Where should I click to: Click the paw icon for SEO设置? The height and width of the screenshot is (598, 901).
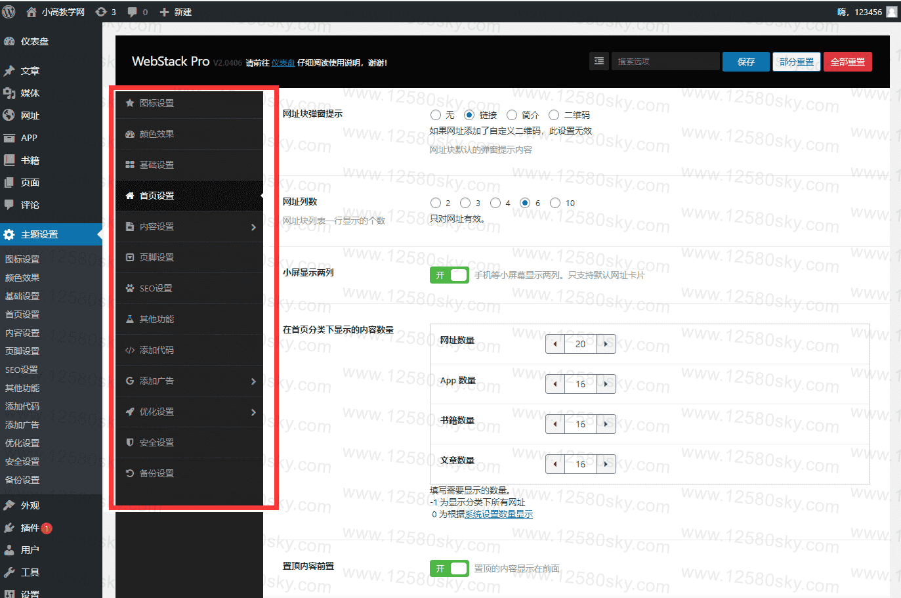[130, 288]
